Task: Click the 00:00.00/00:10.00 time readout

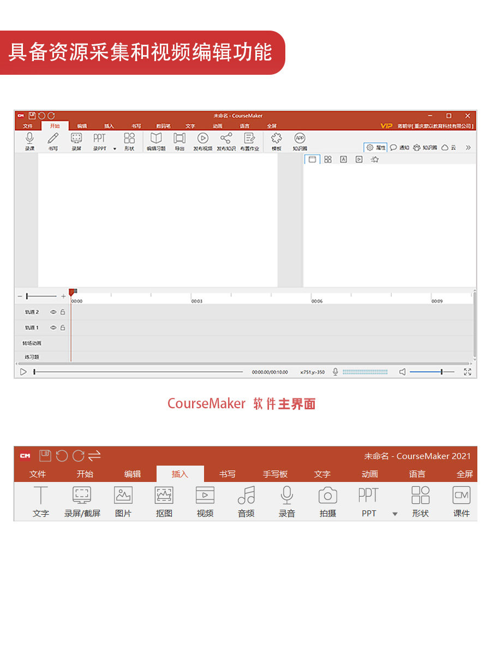Action: pos(270,372)
